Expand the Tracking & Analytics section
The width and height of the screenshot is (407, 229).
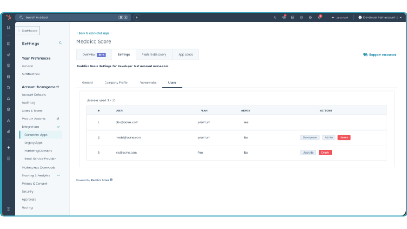58,176
